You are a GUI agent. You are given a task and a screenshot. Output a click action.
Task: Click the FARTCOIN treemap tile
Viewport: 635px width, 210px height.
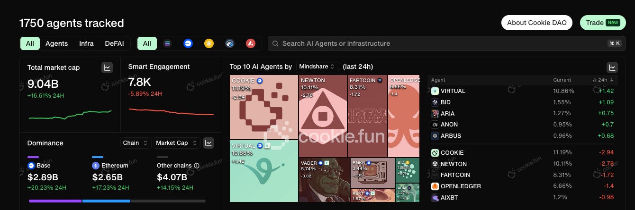[368, 116]
